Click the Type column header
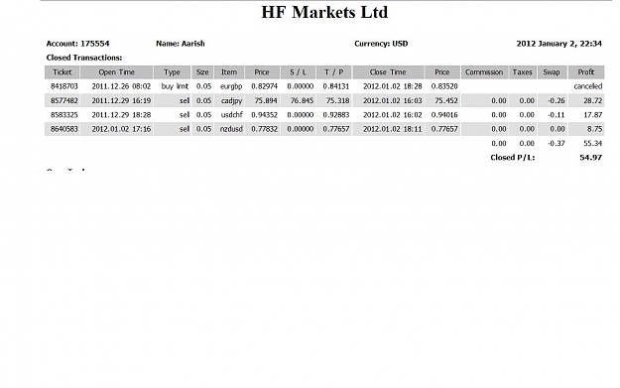 pyautogui.click(x=172, y=72)
